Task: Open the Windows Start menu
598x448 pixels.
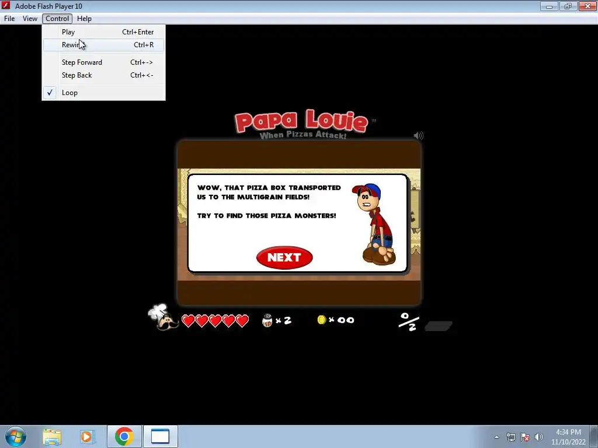Action: click(x=16, y=436)
